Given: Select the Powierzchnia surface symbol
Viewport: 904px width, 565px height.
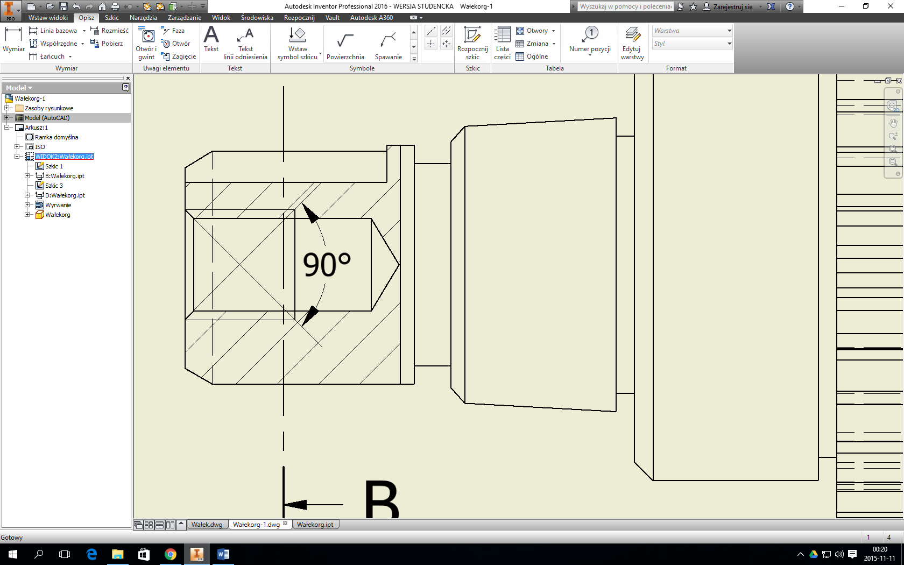Looking at the screenshot, I should [345, 46].
